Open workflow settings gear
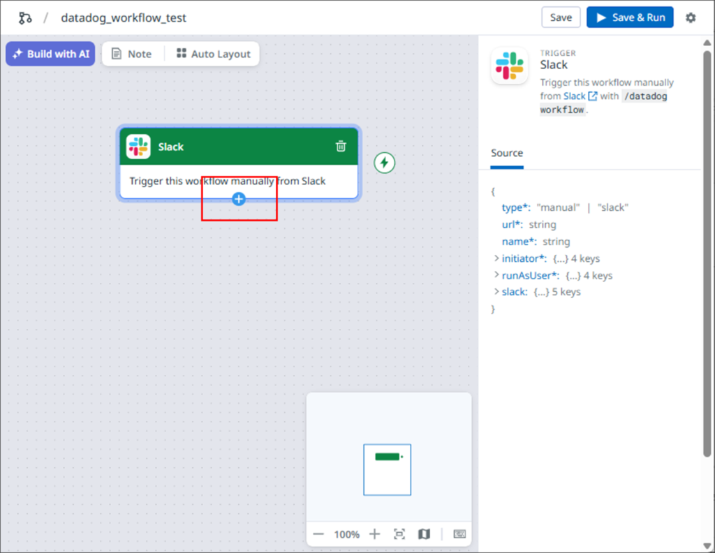The image size is (715, 553). coord(691,17)
